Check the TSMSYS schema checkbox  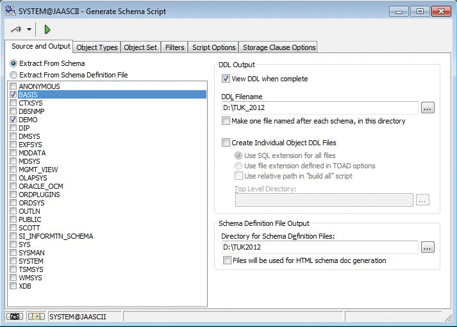click(x=13, y=269)
